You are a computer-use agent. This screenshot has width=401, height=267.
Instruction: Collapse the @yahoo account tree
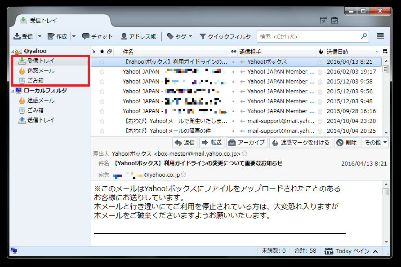13,52
